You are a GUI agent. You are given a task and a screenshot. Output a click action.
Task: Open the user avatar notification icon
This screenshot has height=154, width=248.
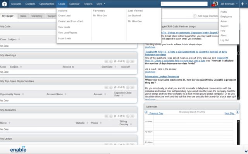point(215,4)
